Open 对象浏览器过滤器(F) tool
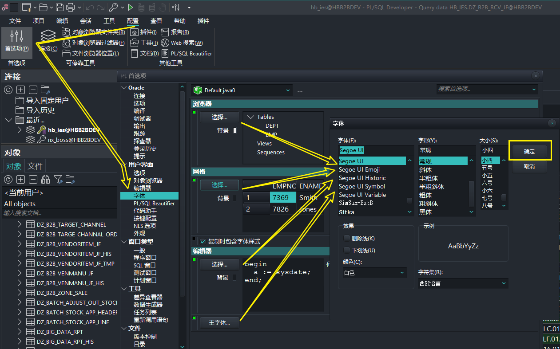The image size is (560, 349). pyautogui.click(x=93, y=43)
